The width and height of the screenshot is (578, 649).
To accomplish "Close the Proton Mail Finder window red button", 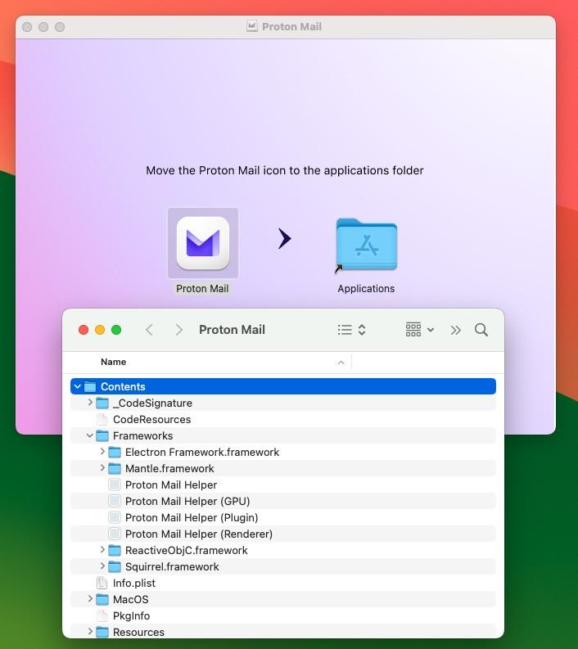I will click(x=84, y=330).
